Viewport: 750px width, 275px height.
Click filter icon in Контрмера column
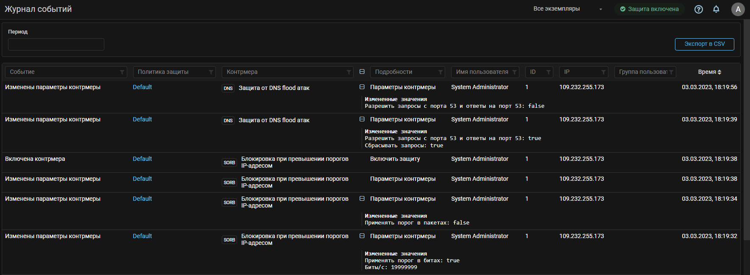click(349, 72)
